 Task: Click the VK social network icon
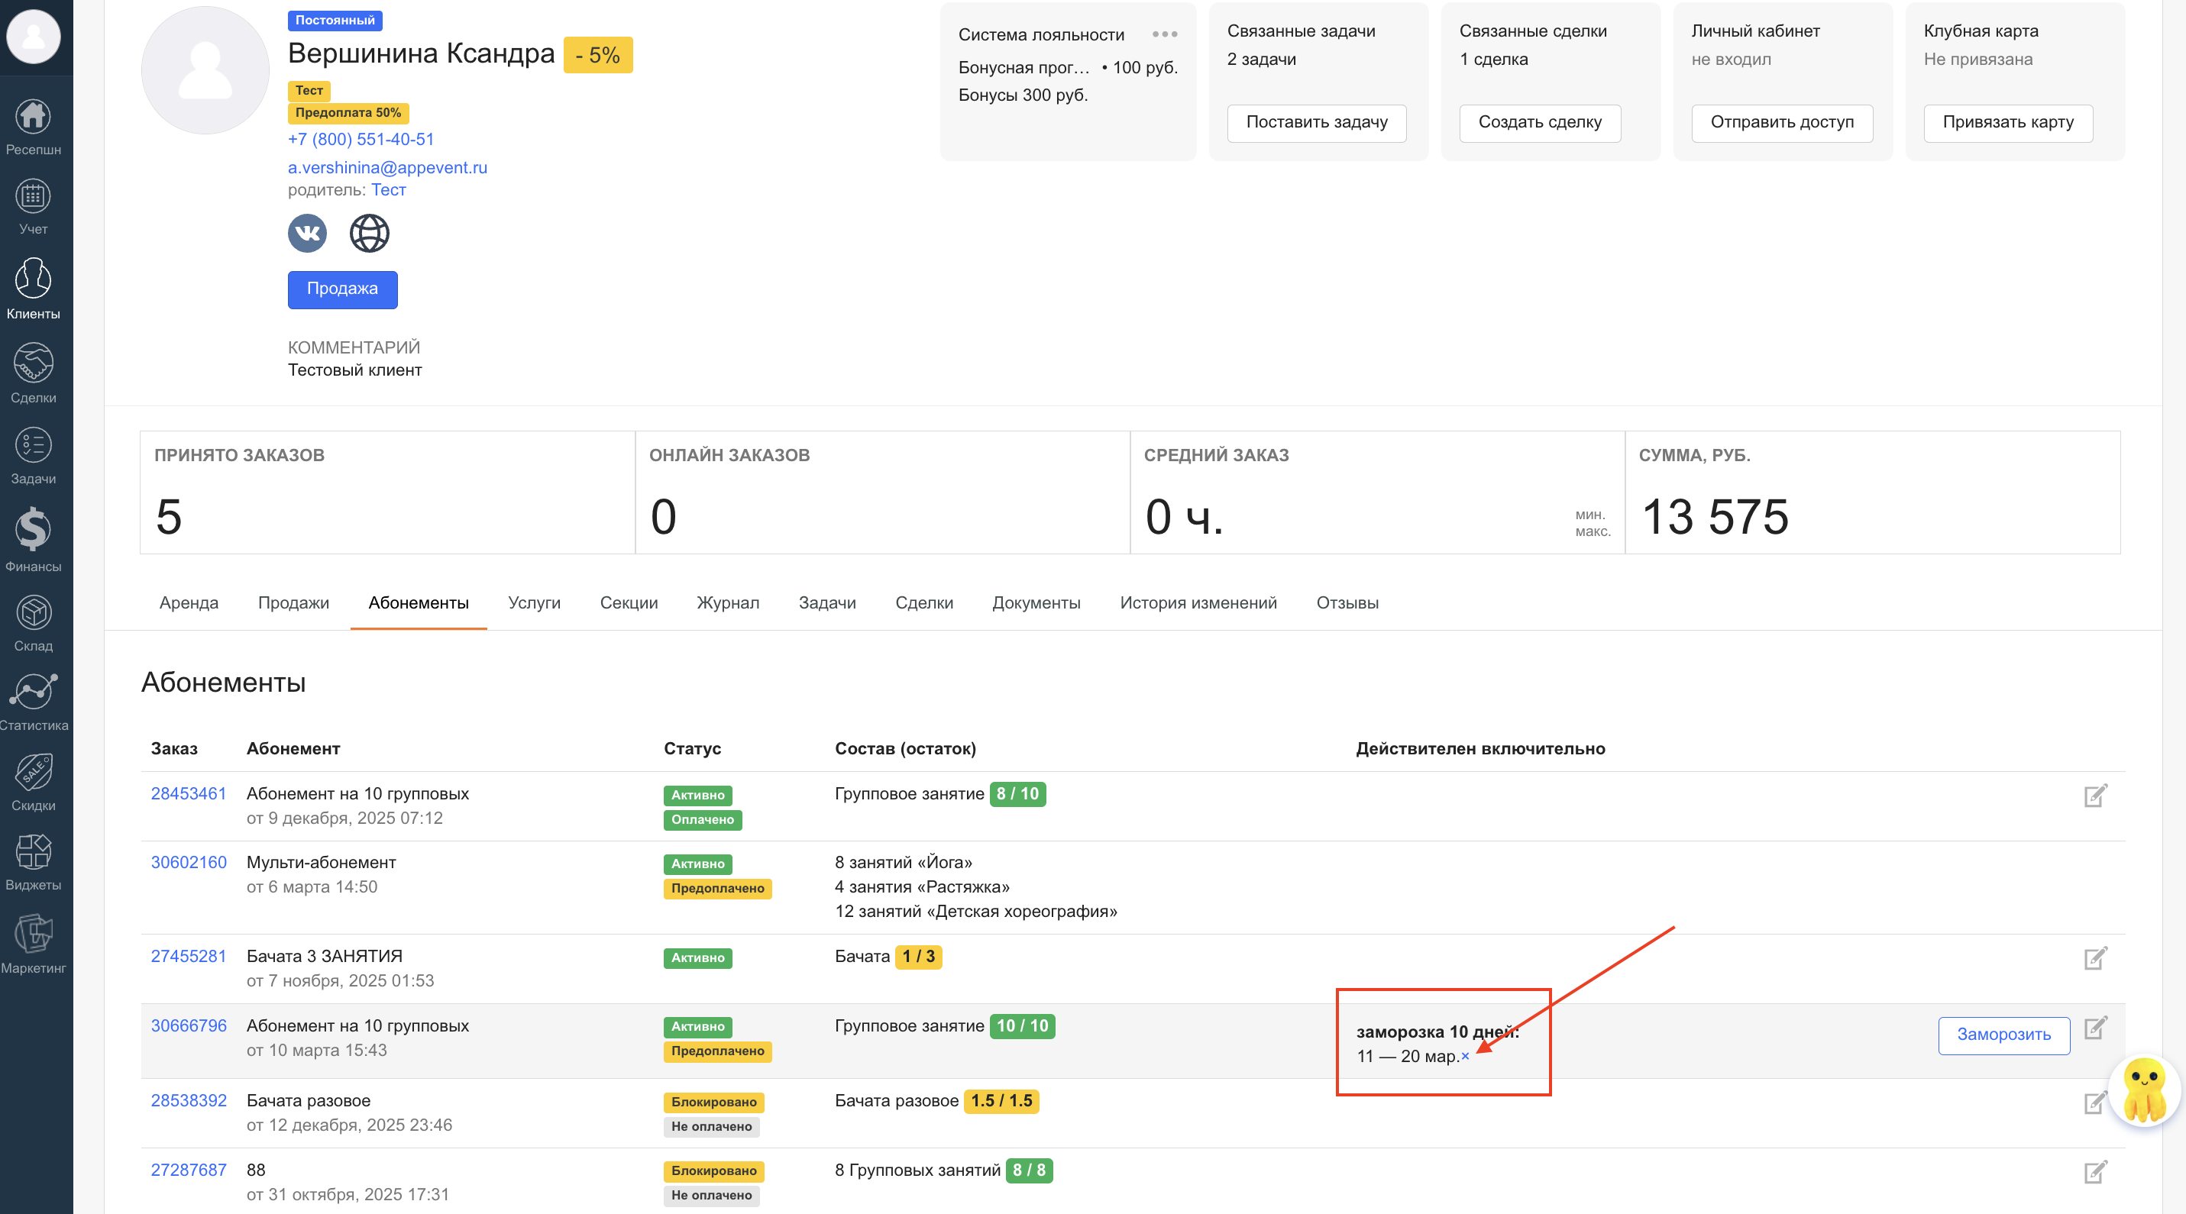tap(307, 234)
